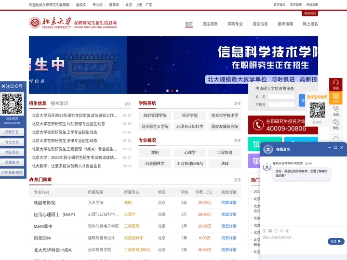
Task: Click the 微信 WeChat icon in side toolbar
Action: coord(336,124)
